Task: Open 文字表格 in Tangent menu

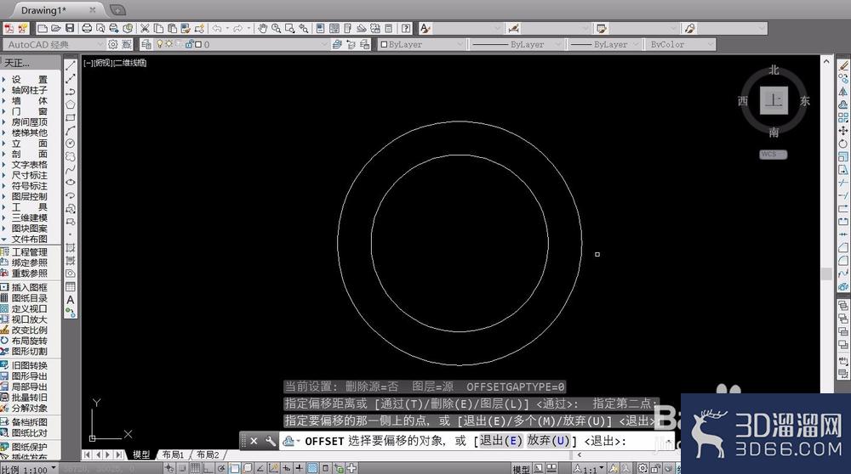Action: click(27, 165)
